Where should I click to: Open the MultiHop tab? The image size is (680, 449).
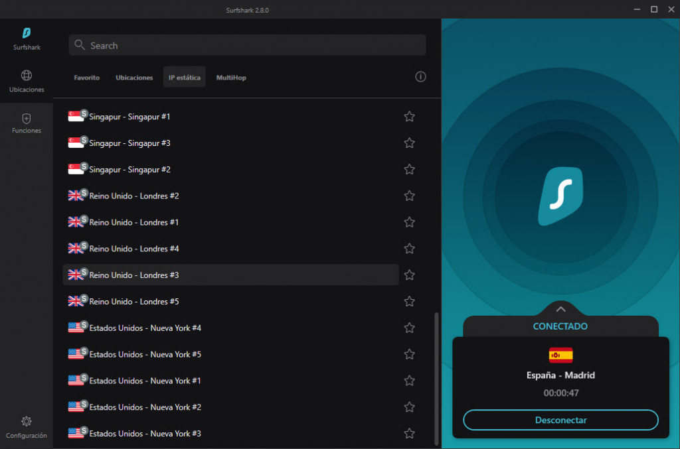(231, 78)
